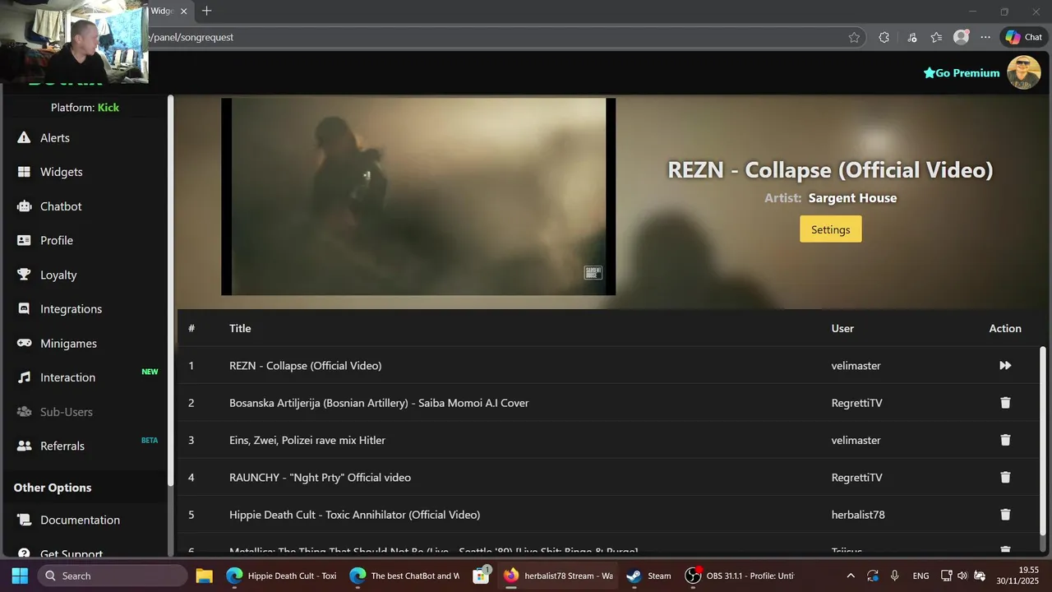Screen dimensions: 1052x592
Task: Select RAUNCHY Nght Prty song title
Action: (x=320, y=477)
